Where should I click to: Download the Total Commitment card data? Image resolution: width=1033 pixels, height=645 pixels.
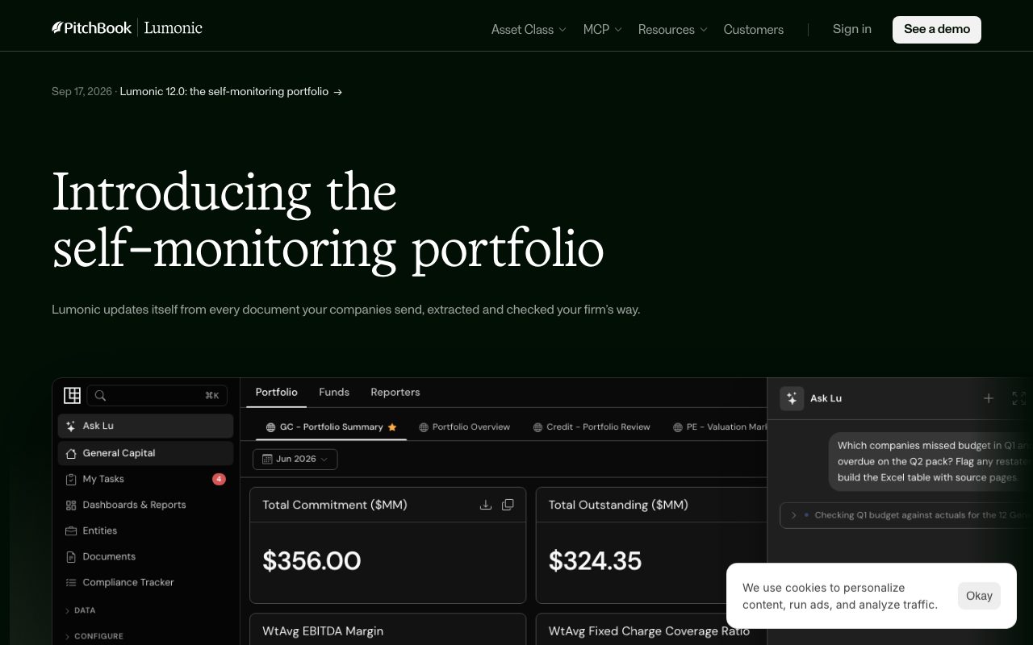click(486, 505)
